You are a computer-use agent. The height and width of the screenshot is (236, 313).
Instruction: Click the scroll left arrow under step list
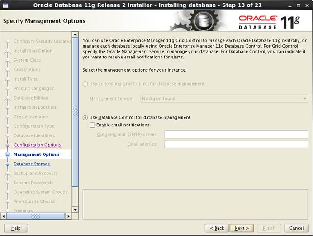(x=4, y=216)
